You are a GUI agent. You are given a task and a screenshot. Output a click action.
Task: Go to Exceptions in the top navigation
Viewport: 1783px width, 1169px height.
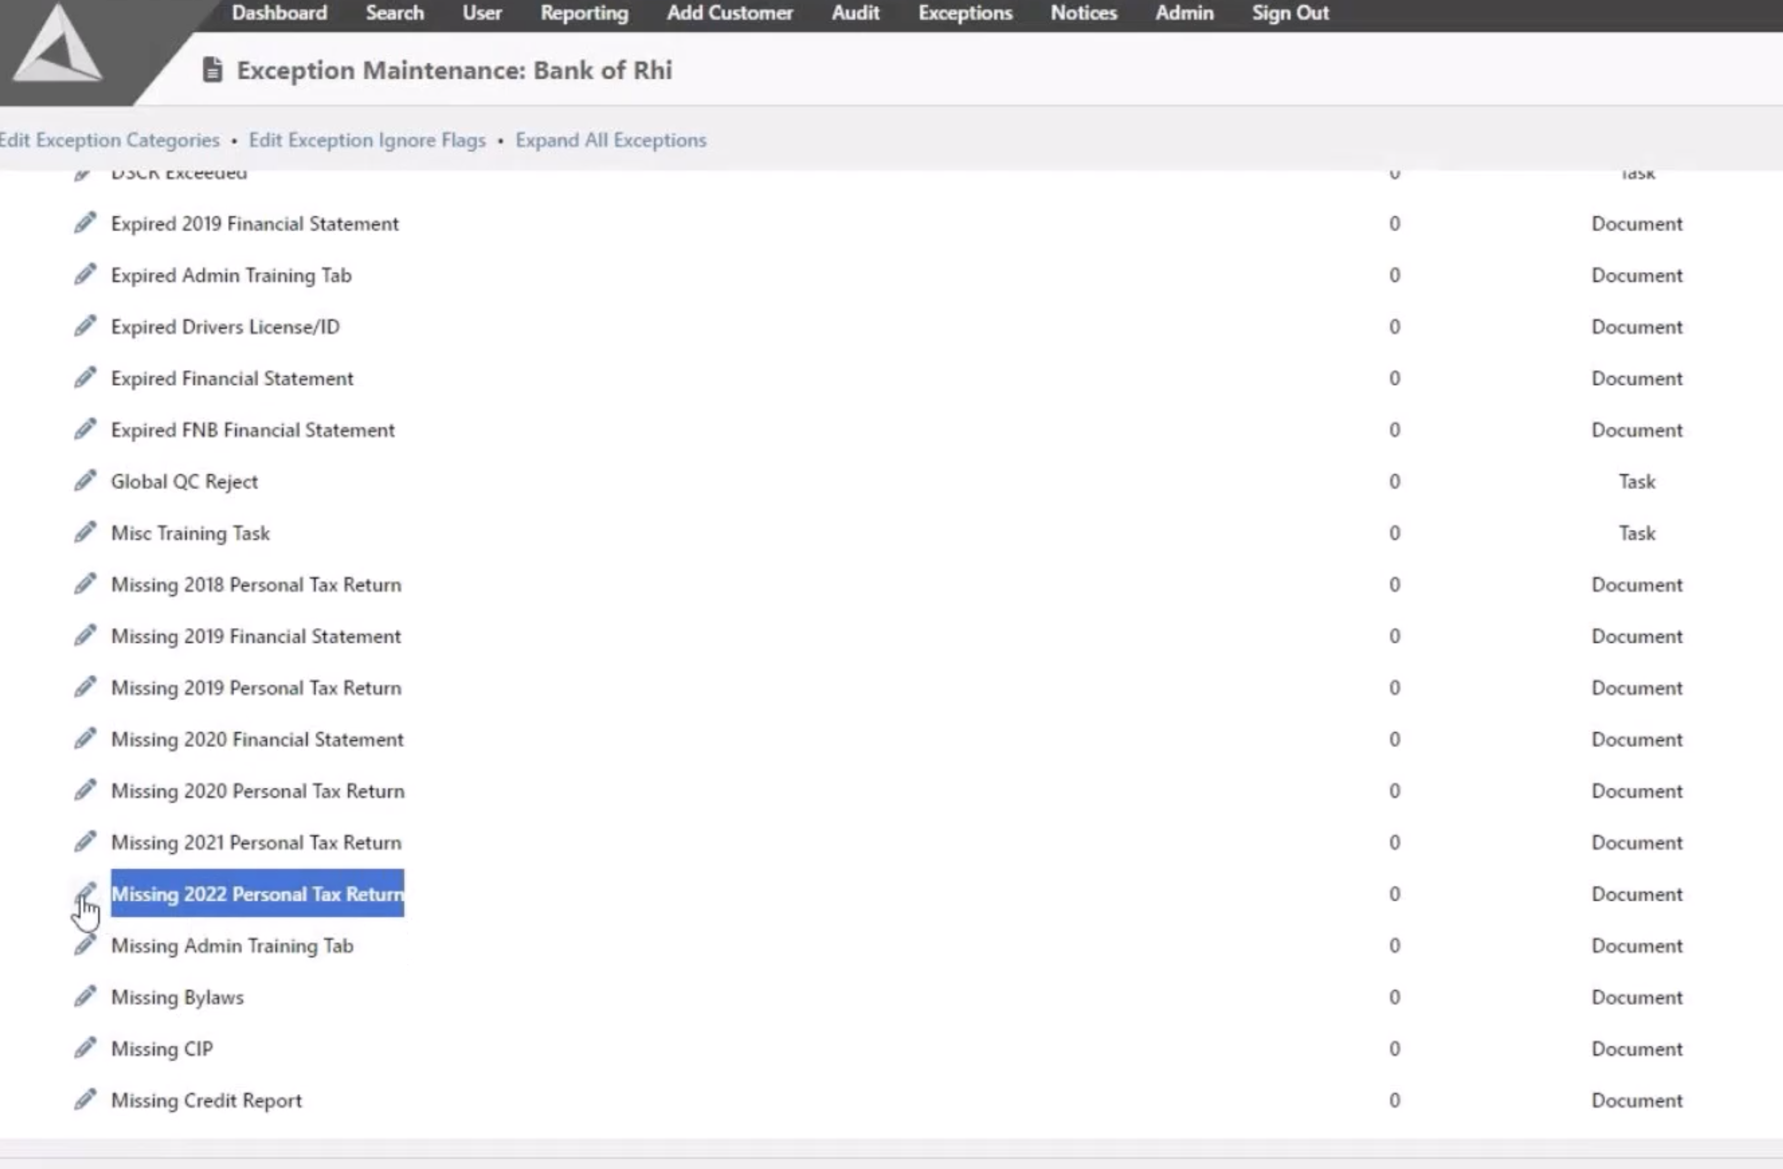point(965,13)
